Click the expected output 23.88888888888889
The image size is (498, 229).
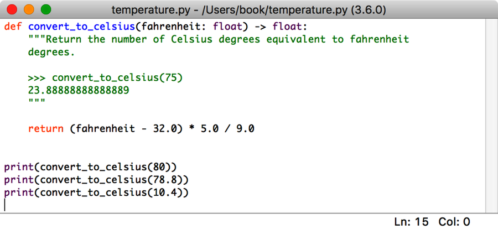[79, 90]
